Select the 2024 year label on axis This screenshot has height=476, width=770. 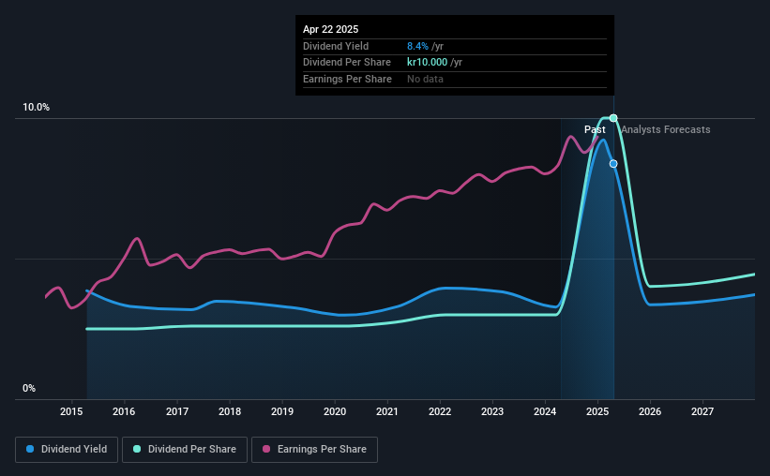tap(545, 411)
